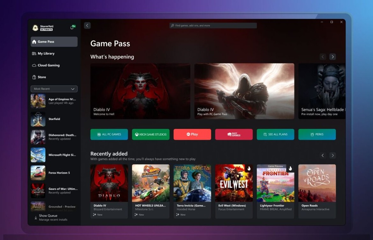Click the StormYeti profile avatar
Image resolution: width=373 pixels, height=240 pixels.
pos(35,28)
